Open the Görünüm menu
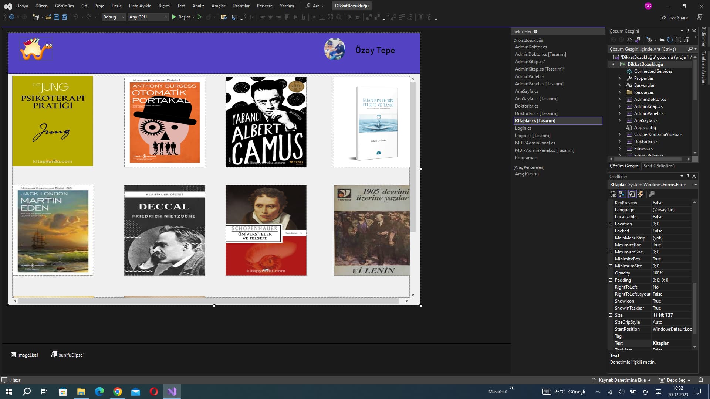This screenshot has width=710, height=399. pyautogui.click(x=64, y=6)
